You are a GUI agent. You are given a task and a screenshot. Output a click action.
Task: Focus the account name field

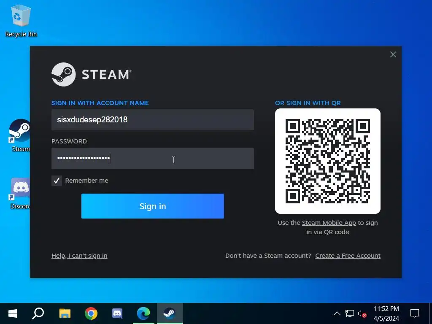(153, 120)
